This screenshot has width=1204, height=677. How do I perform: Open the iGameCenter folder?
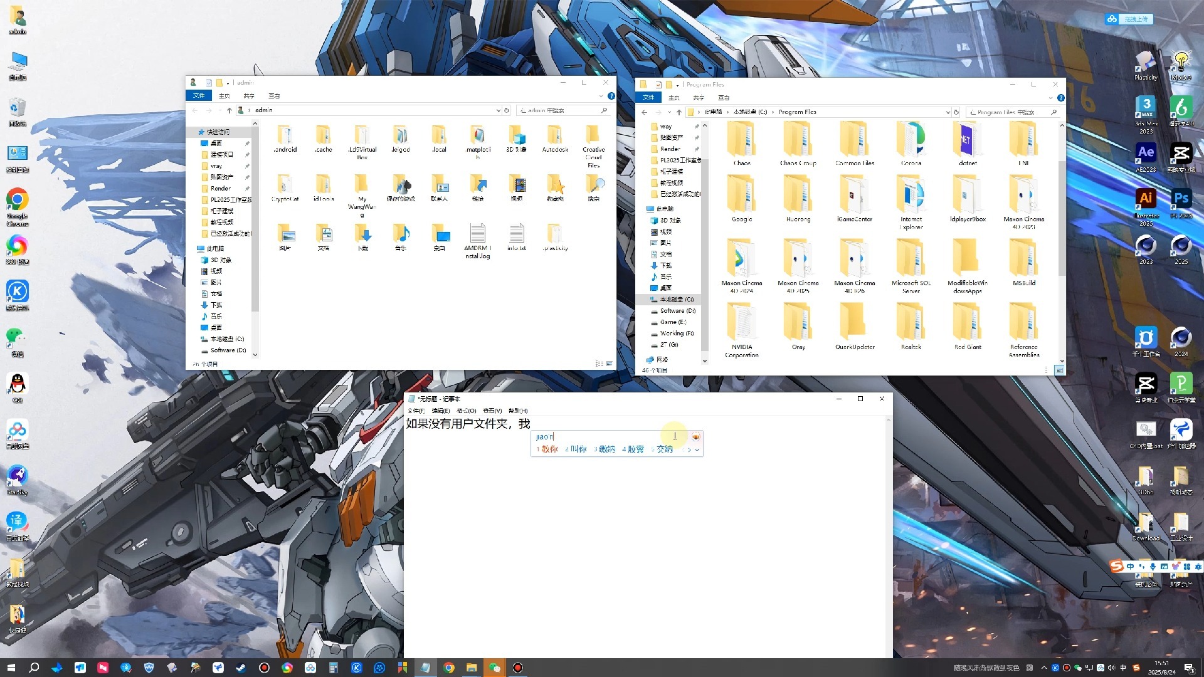(x=855, y=199)
